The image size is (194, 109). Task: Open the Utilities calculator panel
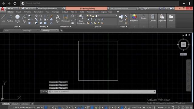[153, 18]
